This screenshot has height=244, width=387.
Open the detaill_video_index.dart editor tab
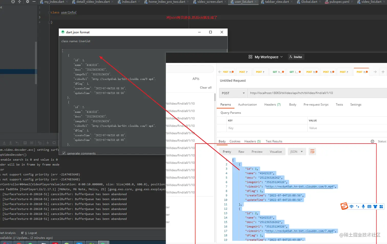tap(93, 2)
